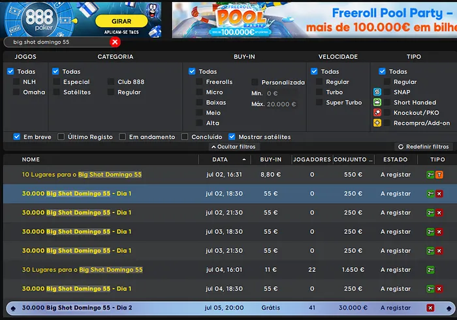Click the green icon for jul 02, 21:30 row

tap(430, 212)
